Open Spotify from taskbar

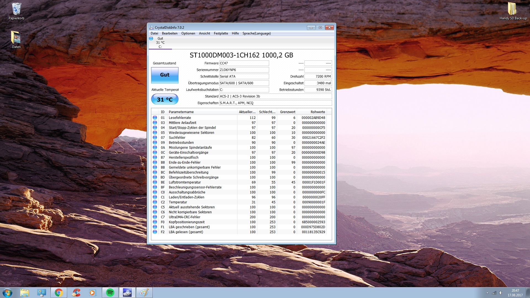[x=110, y=292]
